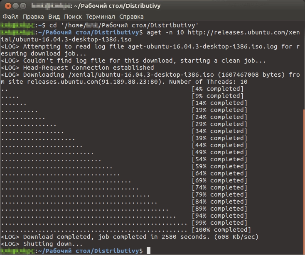
Task: Click the '[14% completed]' progress line
Action: [124, 103]
